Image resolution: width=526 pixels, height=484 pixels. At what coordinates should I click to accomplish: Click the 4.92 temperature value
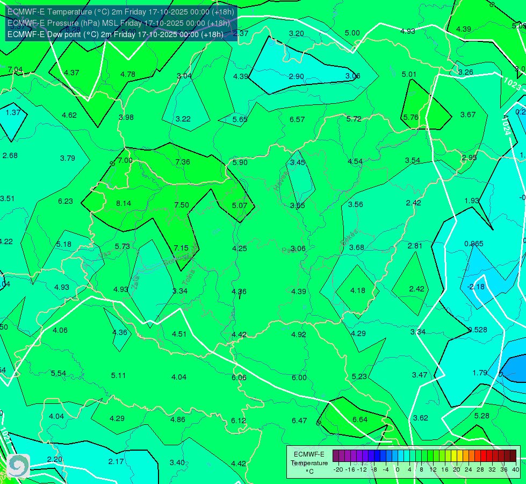click(x=299, y=334)
